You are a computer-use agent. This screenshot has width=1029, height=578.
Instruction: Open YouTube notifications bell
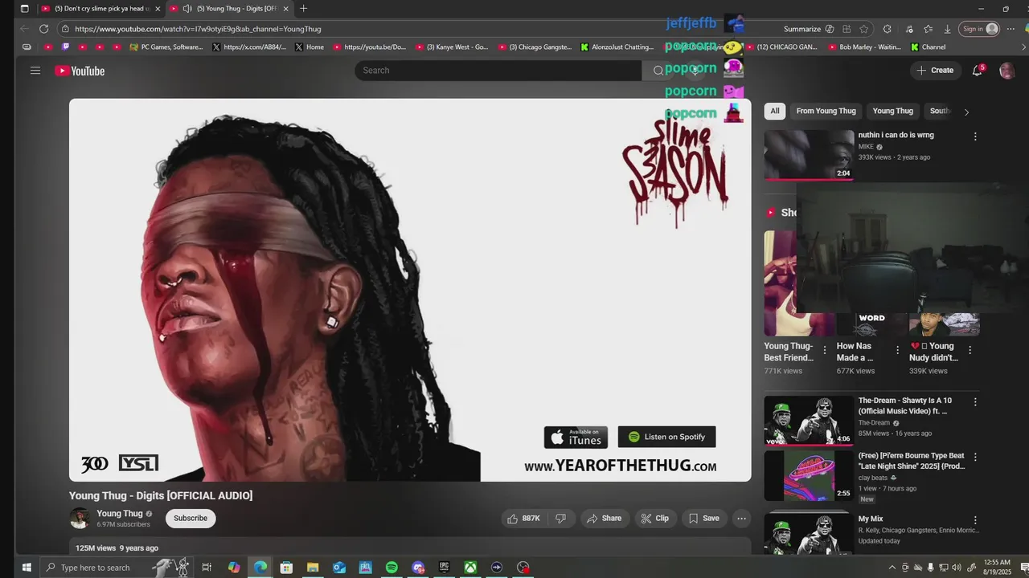coord(977,71)
